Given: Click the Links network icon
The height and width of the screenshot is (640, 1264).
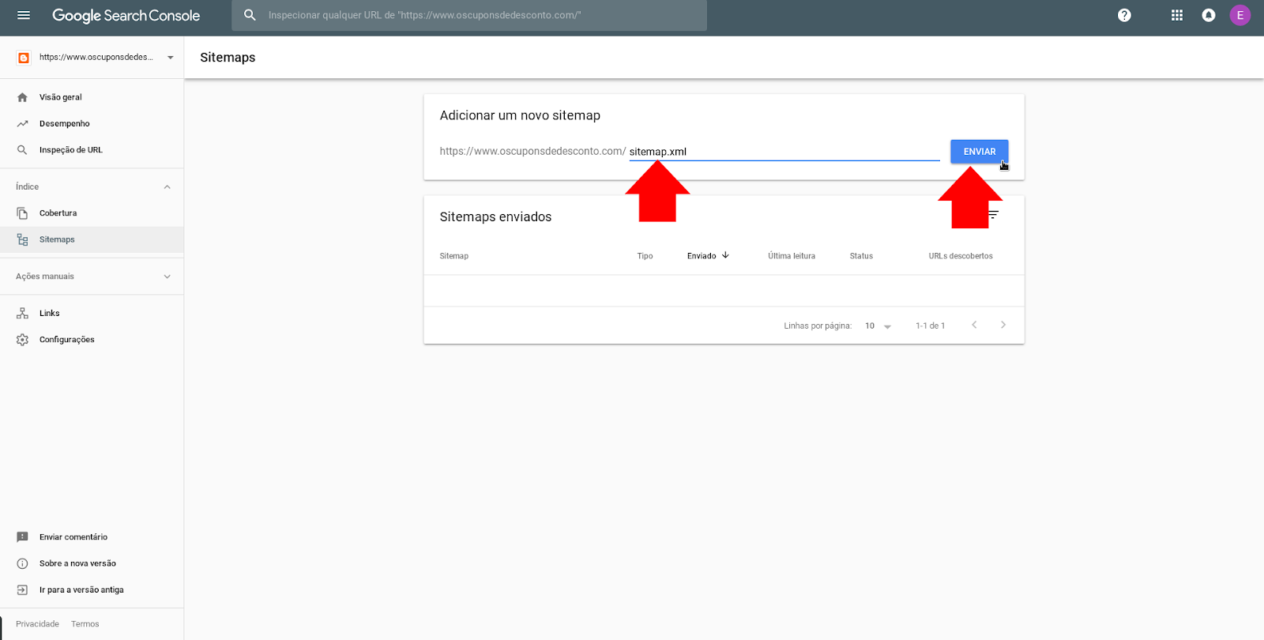Looking at the screenshot, I should tap(22, 314).
